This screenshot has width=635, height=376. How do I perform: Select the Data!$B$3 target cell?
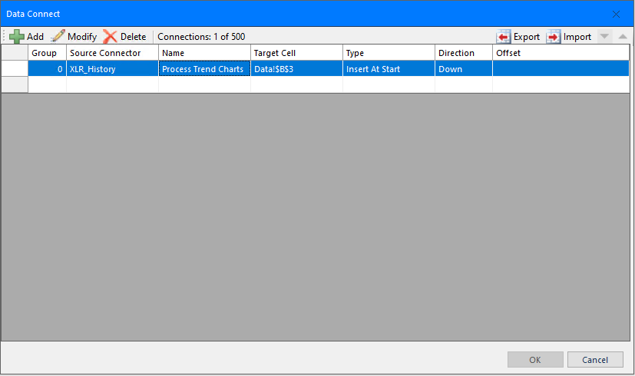tap(296, 69)
